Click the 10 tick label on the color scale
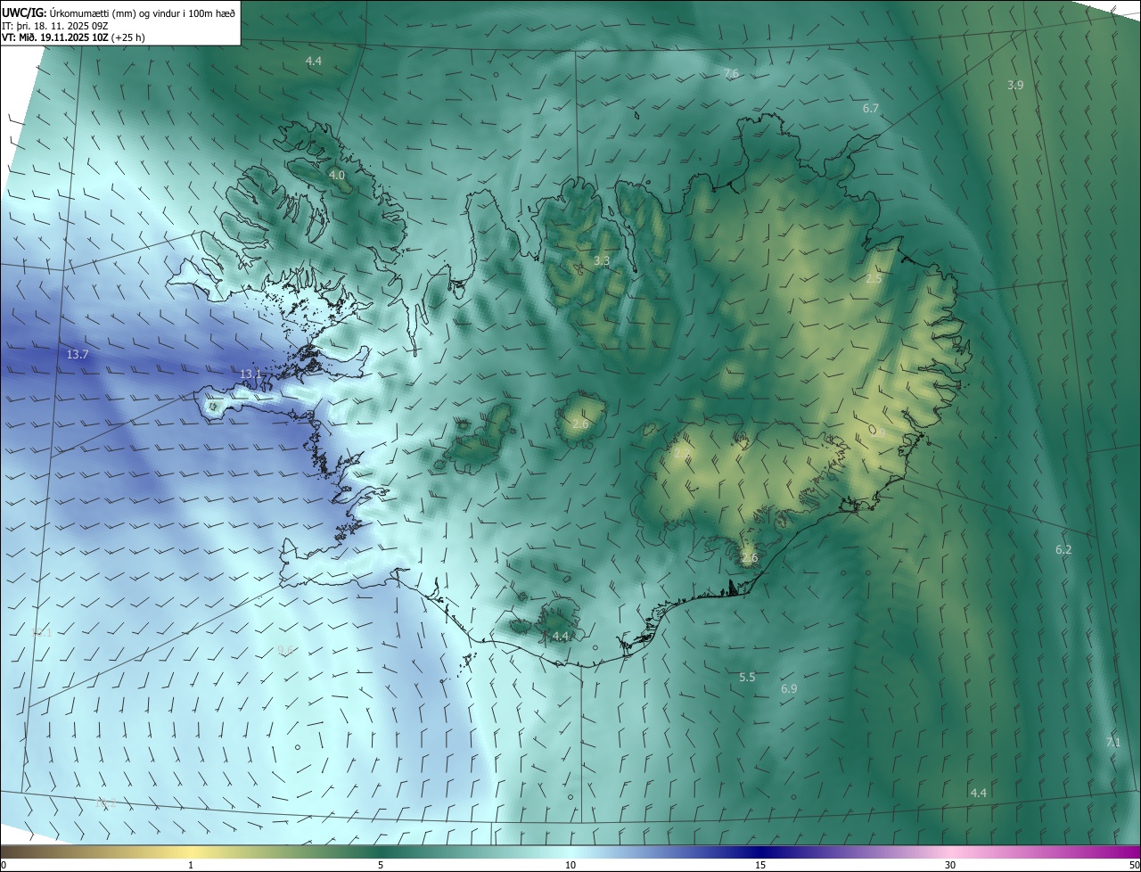The height and width of the screenshot is (872, 1141). click(x=570, y=866)
